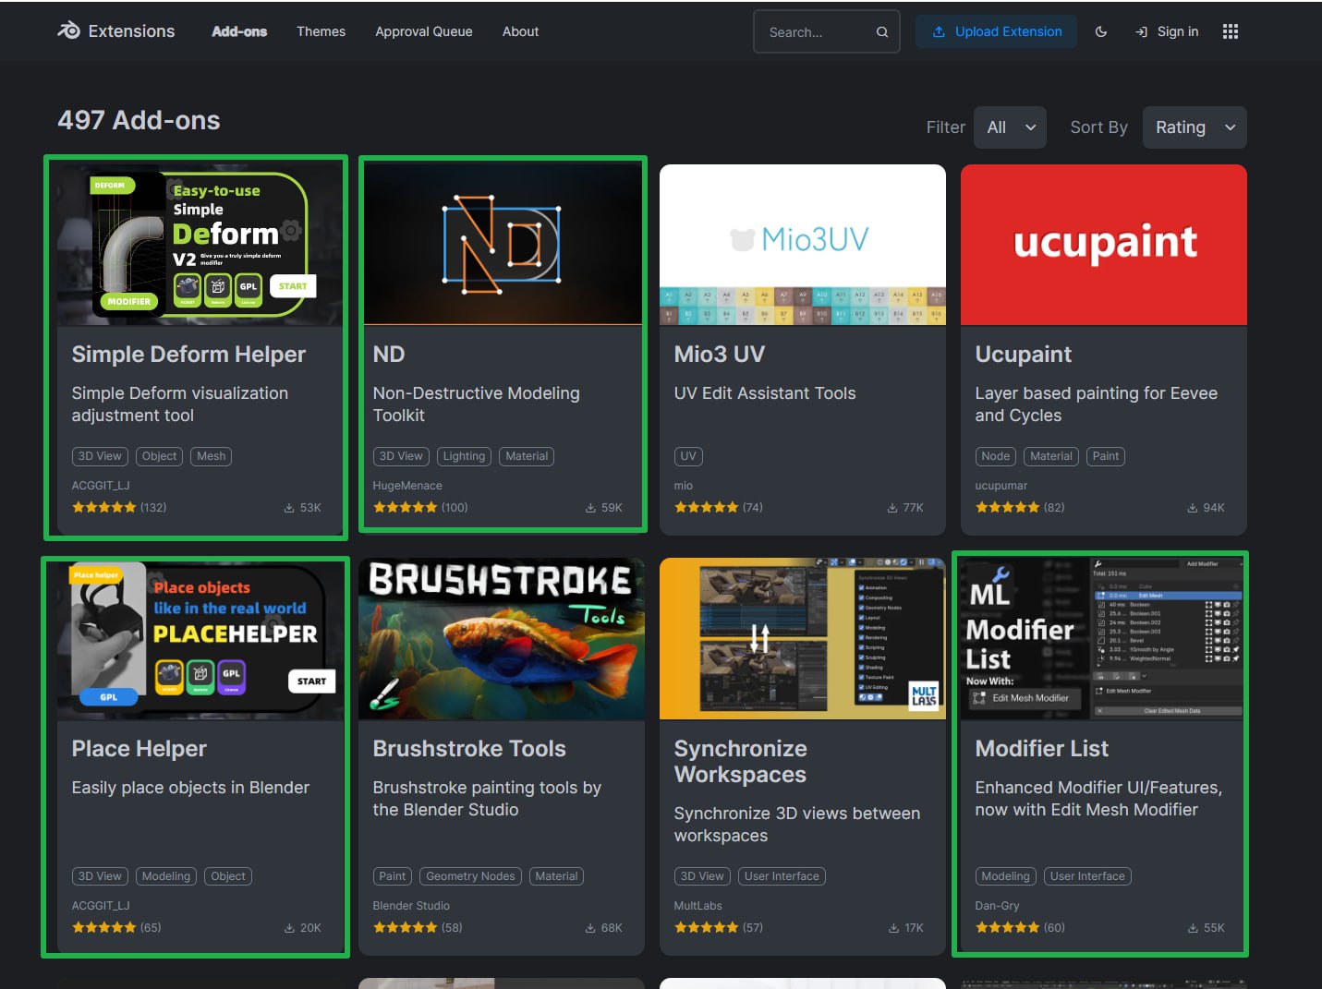The height and width of the screenshot is (989, 1322).
Task: Click the Lighting tag on ND card
Action: (x=464, y=456)
